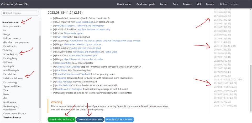Click the page scrollbar thumb on the right edge
This screenshot has height=123, width=252.
251,88
